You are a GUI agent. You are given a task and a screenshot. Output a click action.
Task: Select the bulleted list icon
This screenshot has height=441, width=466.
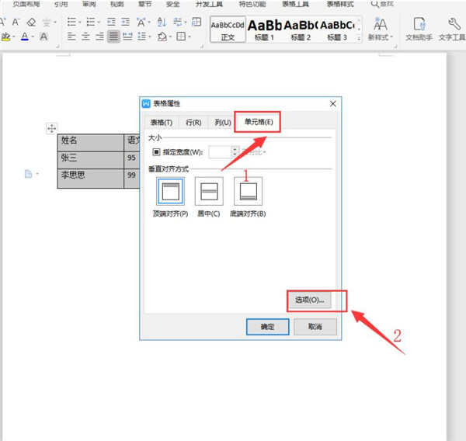tap(71, 21)
